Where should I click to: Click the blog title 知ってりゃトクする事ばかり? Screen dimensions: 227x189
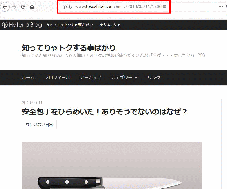69,48
